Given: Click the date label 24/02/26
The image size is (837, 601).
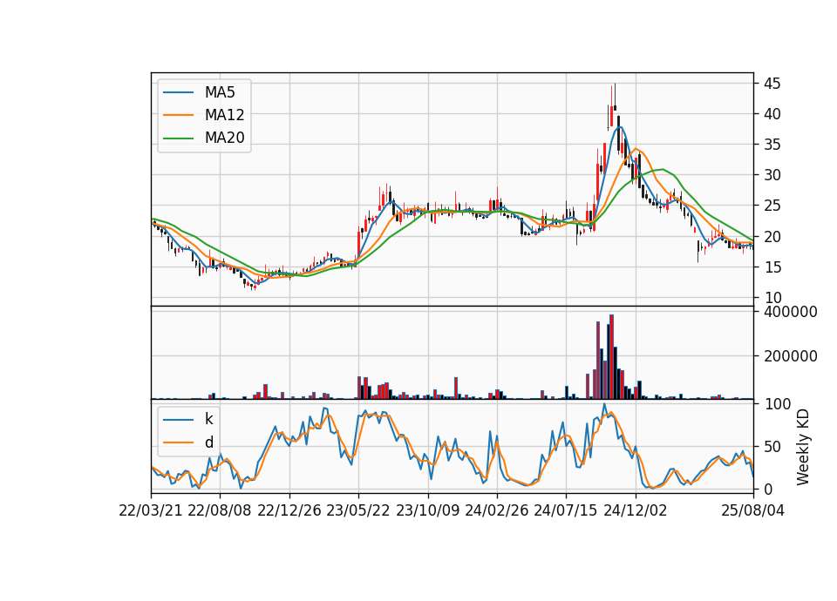Looking at the screenshot, I should pyautogui.click(x=496, y=510).
